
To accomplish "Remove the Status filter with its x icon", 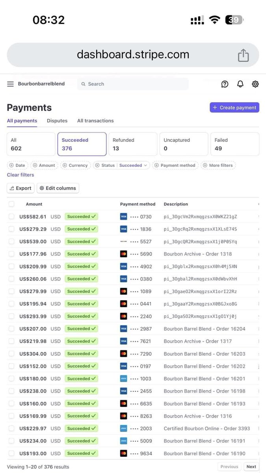I will click(x=97, y=166).
